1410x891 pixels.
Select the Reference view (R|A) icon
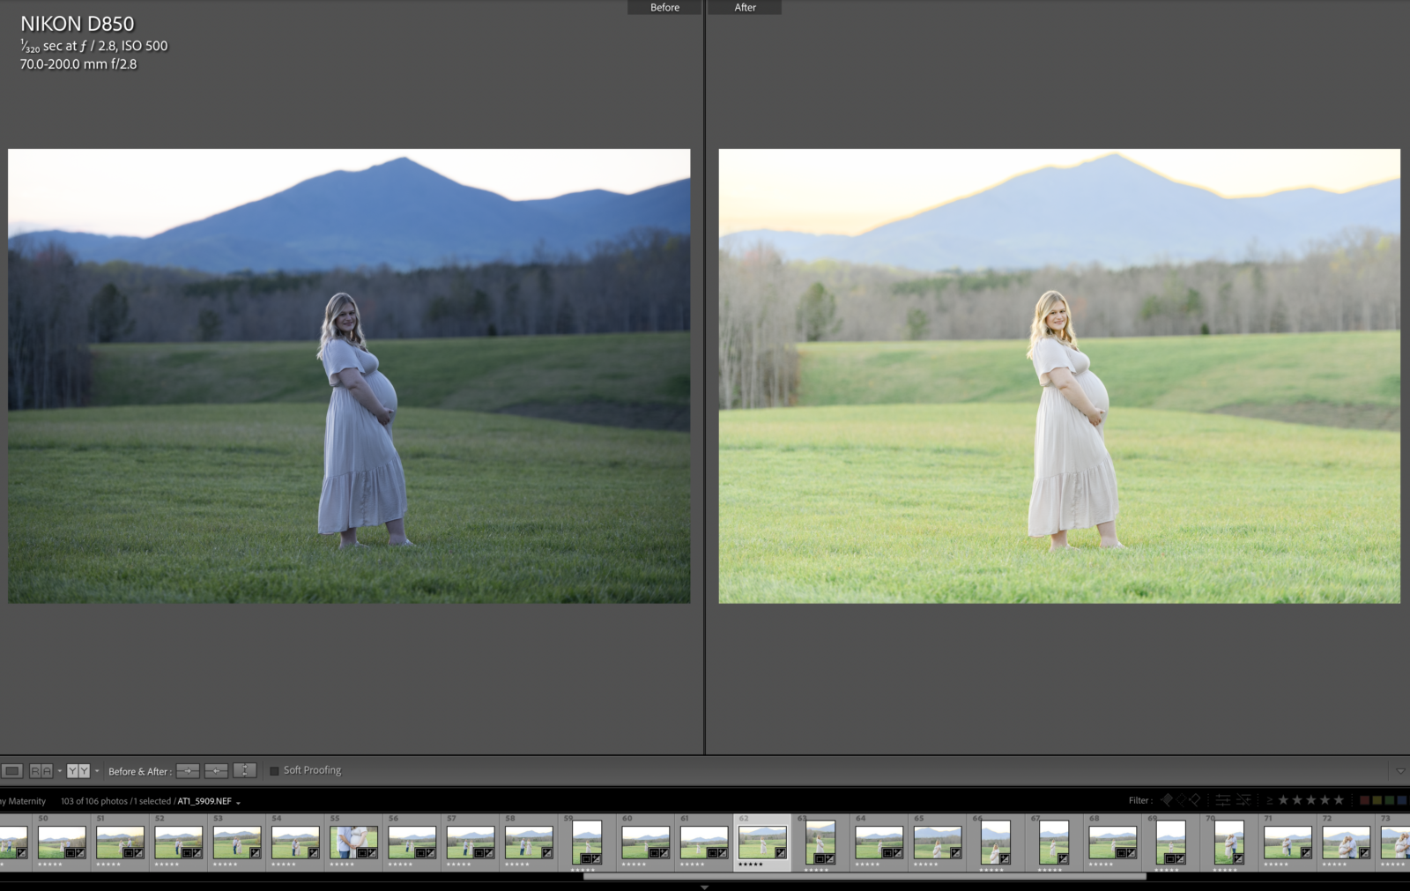[x=41, y=770]
